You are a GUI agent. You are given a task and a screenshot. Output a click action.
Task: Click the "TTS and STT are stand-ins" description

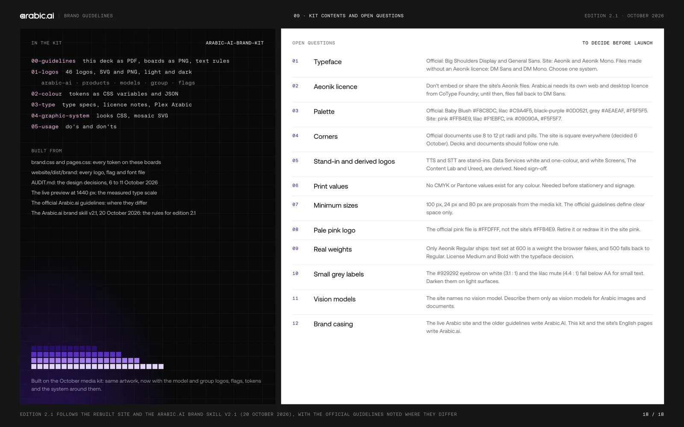(x=531, y=165)
